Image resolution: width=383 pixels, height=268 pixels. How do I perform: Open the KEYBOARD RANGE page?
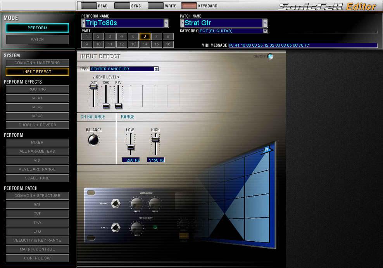click(x=37, y=169)
